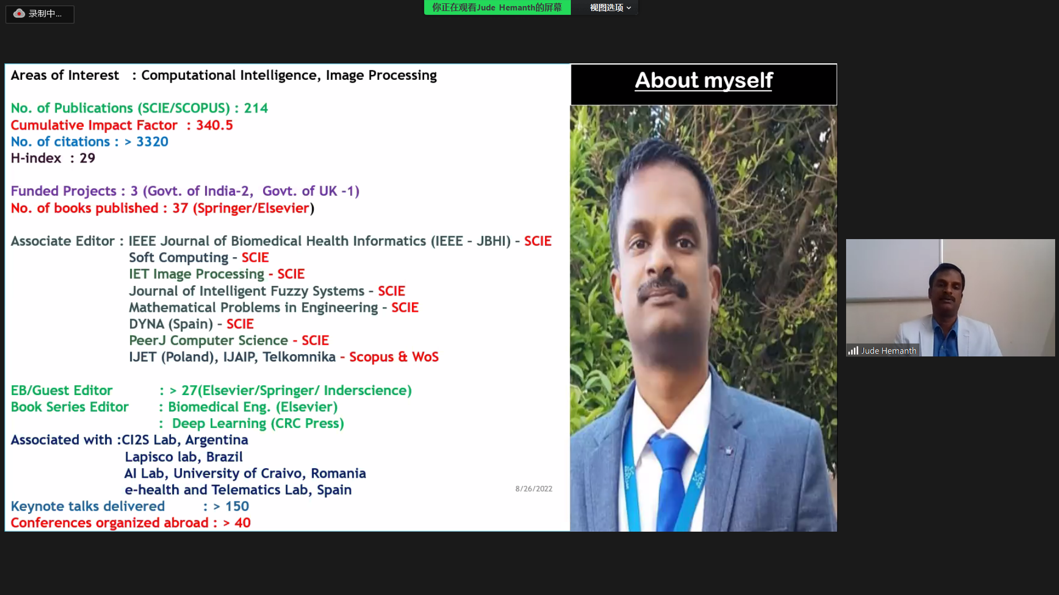The image size is (1059, 595).
Task: Click the 'DYNA (Spain) - SCIE' entry
Action: tap(191, 324)
